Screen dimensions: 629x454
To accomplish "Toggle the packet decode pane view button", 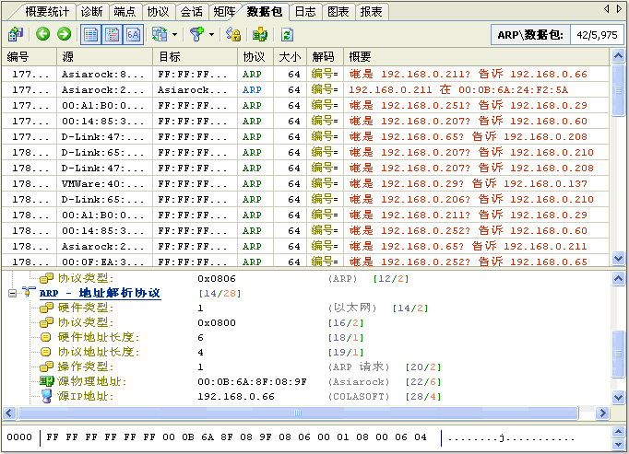I will point(113,35).
